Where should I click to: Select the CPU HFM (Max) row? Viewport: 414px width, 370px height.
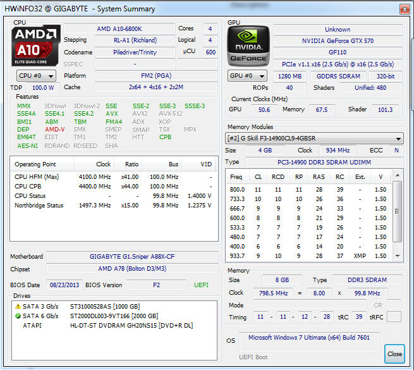coord(114,177)
